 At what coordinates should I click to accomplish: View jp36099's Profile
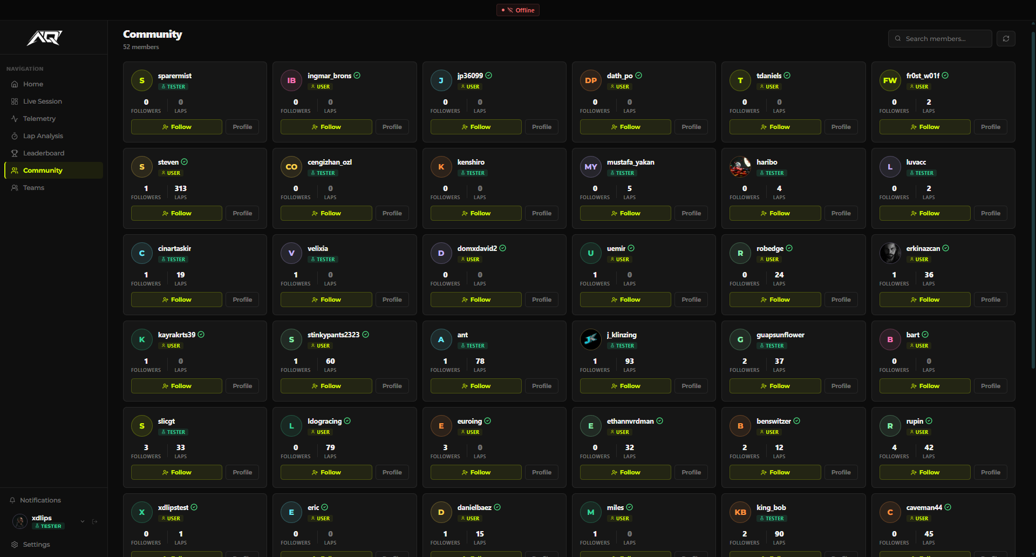tap(542, 127)
